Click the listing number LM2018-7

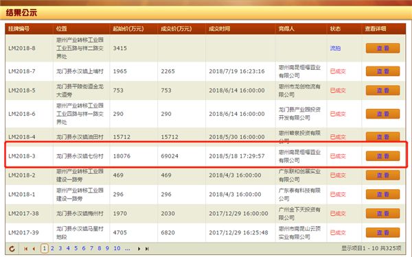[x=22, y=71]
